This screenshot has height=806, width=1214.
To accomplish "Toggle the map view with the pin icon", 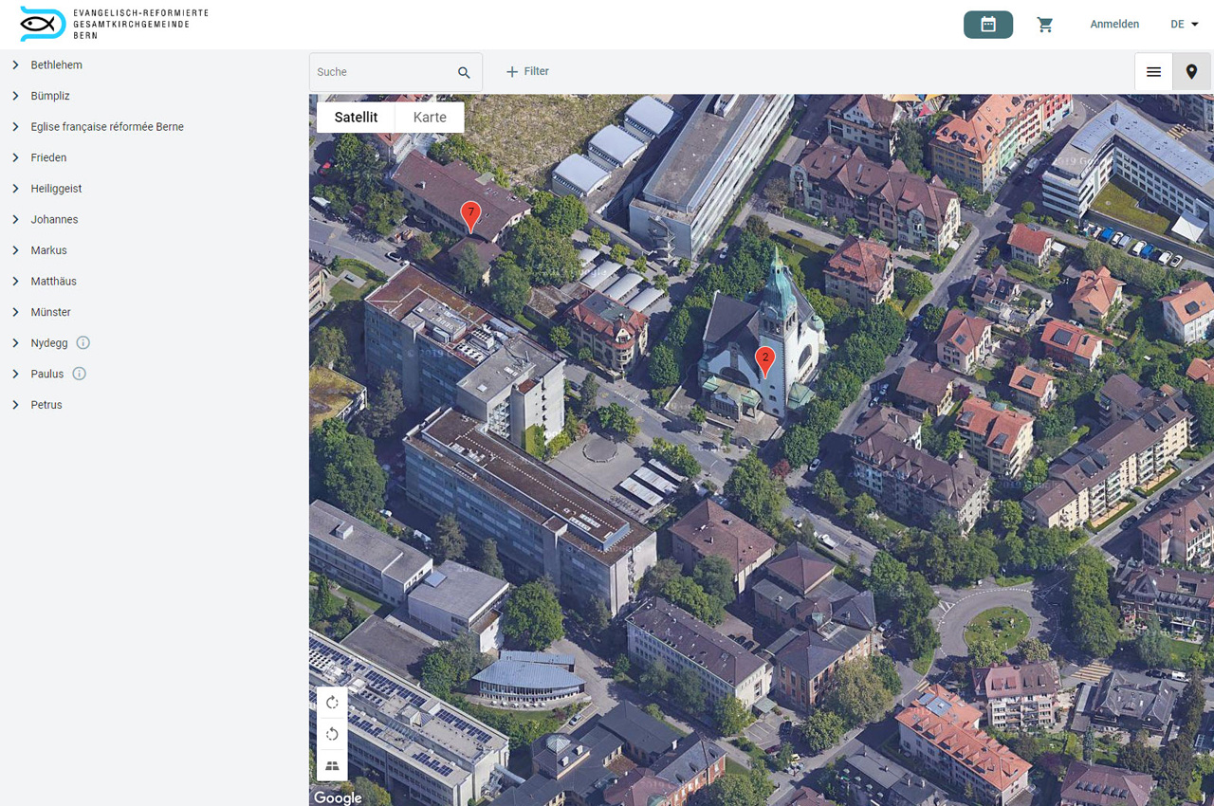I will [1191, 71].
